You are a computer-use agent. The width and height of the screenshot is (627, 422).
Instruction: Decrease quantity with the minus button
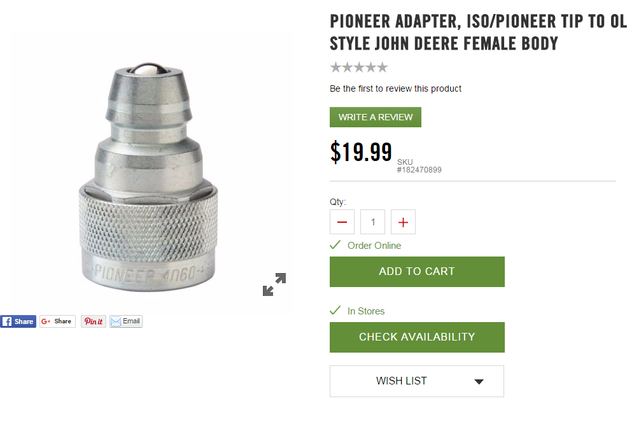pos(342,222)
